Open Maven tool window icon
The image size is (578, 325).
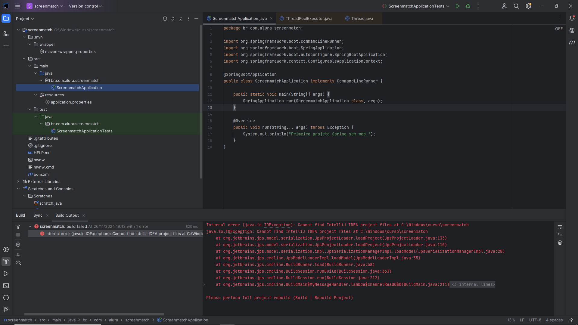point(572,42)
